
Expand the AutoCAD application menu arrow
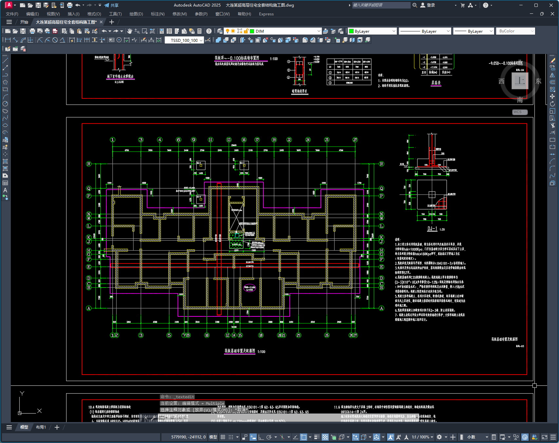coord(15,5)
